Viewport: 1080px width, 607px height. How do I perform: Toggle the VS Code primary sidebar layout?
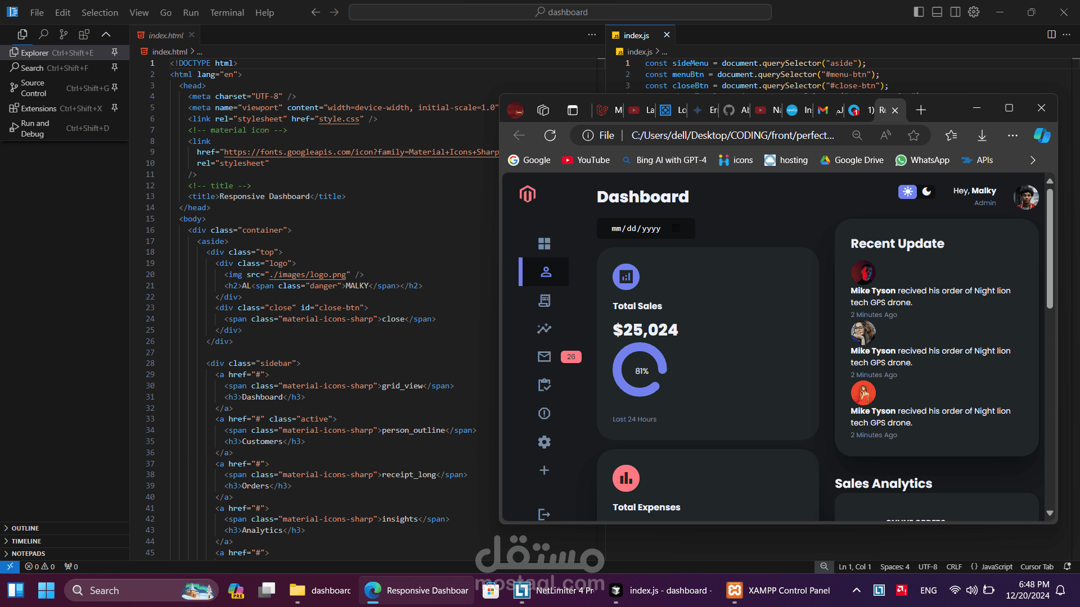[x=919, y=12]
